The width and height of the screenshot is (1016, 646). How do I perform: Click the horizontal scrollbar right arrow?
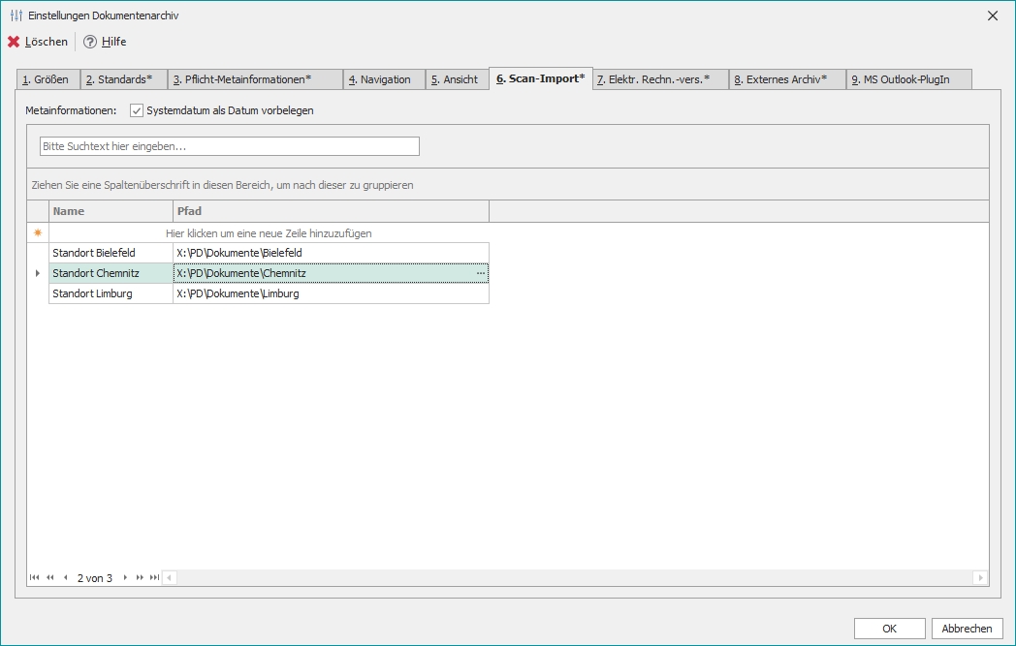click(980, 577)
